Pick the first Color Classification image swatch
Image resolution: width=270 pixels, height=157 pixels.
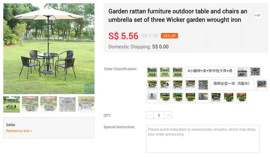[x=152, y=72]
